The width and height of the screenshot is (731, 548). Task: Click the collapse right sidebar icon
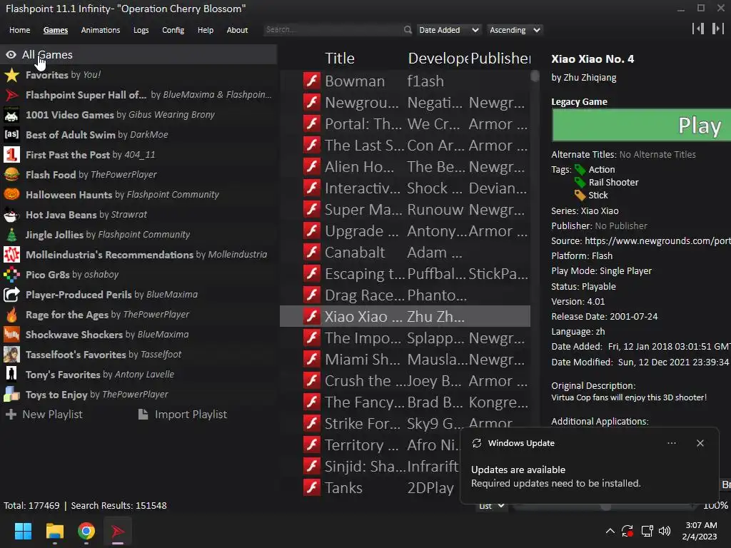coord(718,29)
